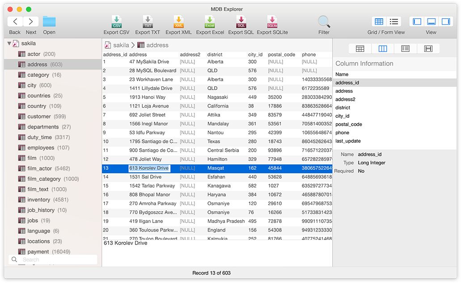Click the sidebar Search field
461x283 pixels.
coord(54,259)
